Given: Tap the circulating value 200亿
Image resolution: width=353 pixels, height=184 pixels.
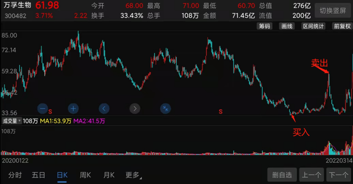Looking at the screenshot, I should coord(301,16).
